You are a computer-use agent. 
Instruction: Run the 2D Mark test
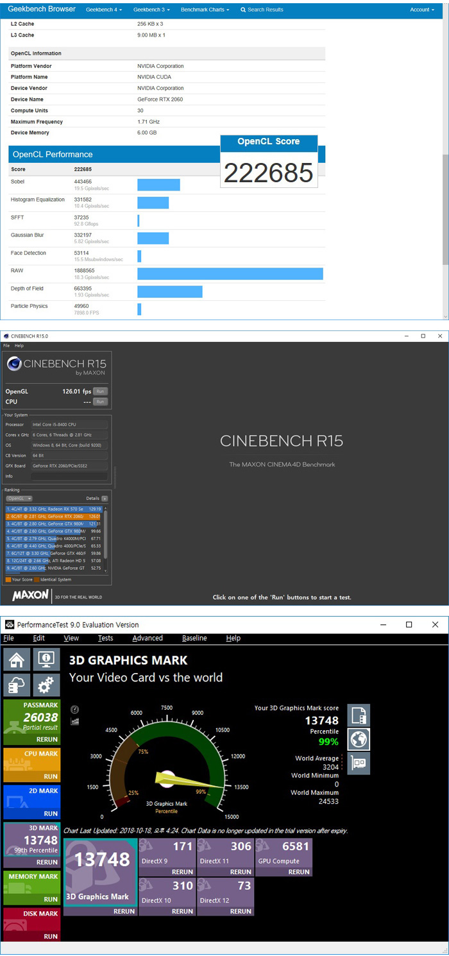(x=51, y=814)
